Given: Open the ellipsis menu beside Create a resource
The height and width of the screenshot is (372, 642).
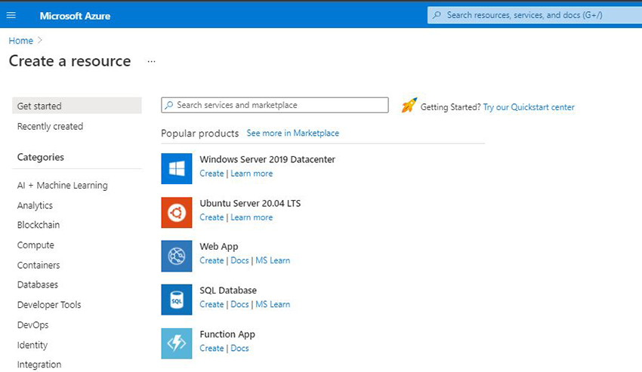Looking at the screenshot, I should point(151,62).
